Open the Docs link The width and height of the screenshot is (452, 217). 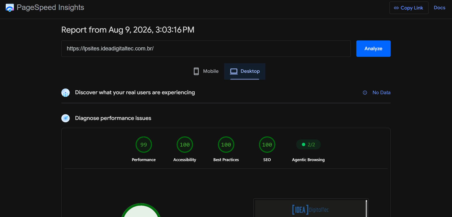click(440, 8)
